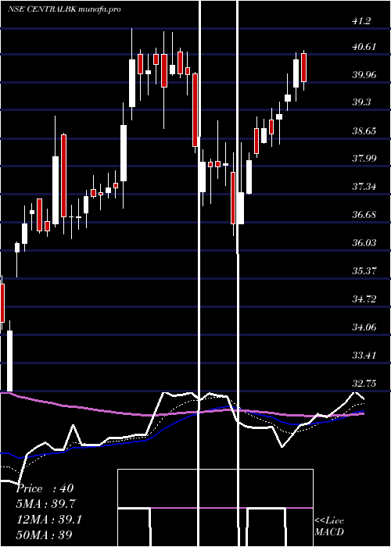This screenshot has width=391, height=547.
Task: Click the 33.41 price axis label
Action: (x=364, y=356)
